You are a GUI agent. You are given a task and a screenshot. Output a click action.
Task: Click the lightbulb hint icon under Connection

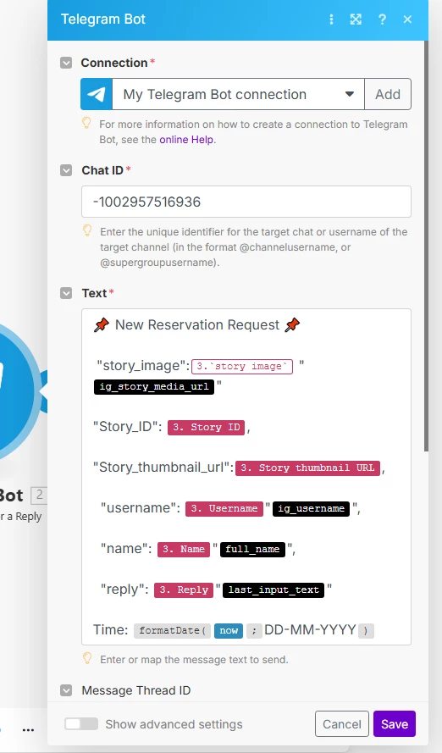point(87,123)
